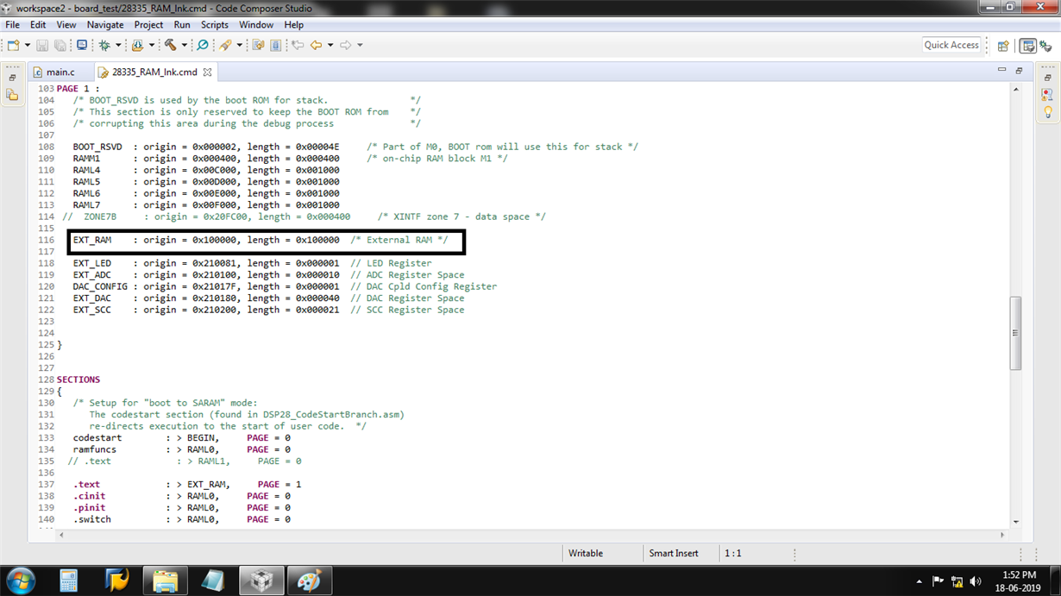Click the Open Perspective icon near Quick Access
The image size is (1061, 596).
1003,45
